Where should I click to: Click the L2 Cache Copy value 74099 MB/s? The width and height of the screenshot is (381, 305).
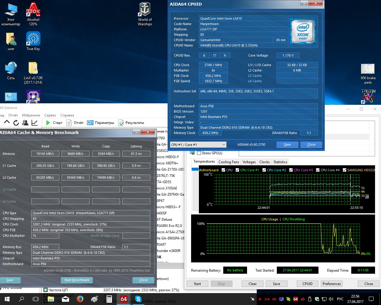(106, 178)
